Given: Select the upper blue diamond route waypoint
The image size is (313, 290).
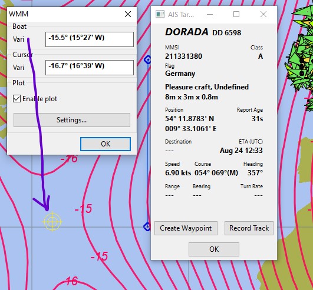Looking at the screenshot, I should pyautogui.click(x=147, y=60).
